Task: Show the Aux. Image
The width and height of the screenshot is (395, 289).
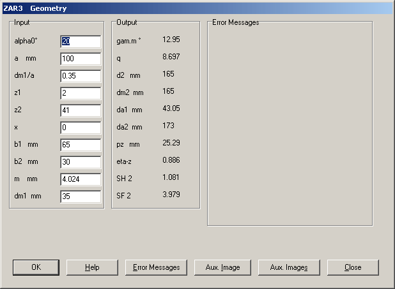Action: pyautogui.click(x=221, y=267)
